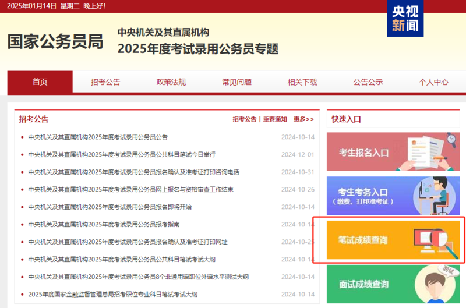Switch to 招考公告 list tab near 更多
This screenshot has width=466, height=308.
pyautogui.click(x=244, y=119)
